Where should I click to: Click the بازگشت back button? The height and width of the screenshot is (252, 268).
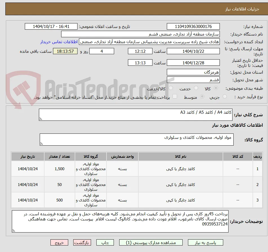[82, 243]
